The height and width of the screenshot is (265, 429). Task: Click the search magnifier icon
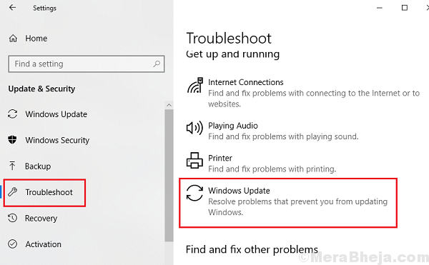157,64
